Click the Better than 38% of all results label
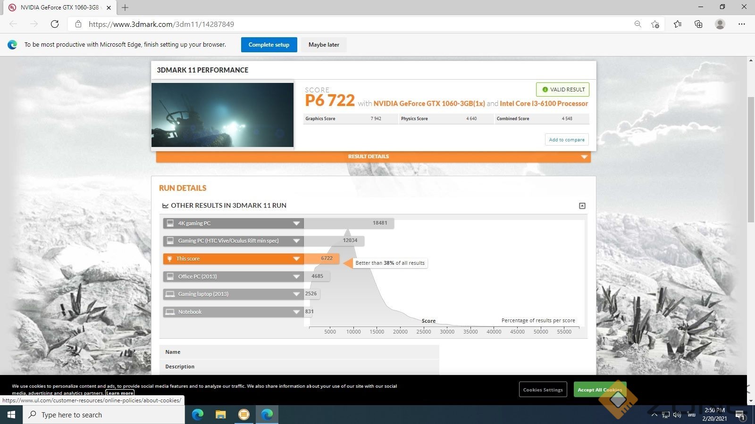This screenshot has height=424, width=755. pyautogui.click(x=390, y=263)
